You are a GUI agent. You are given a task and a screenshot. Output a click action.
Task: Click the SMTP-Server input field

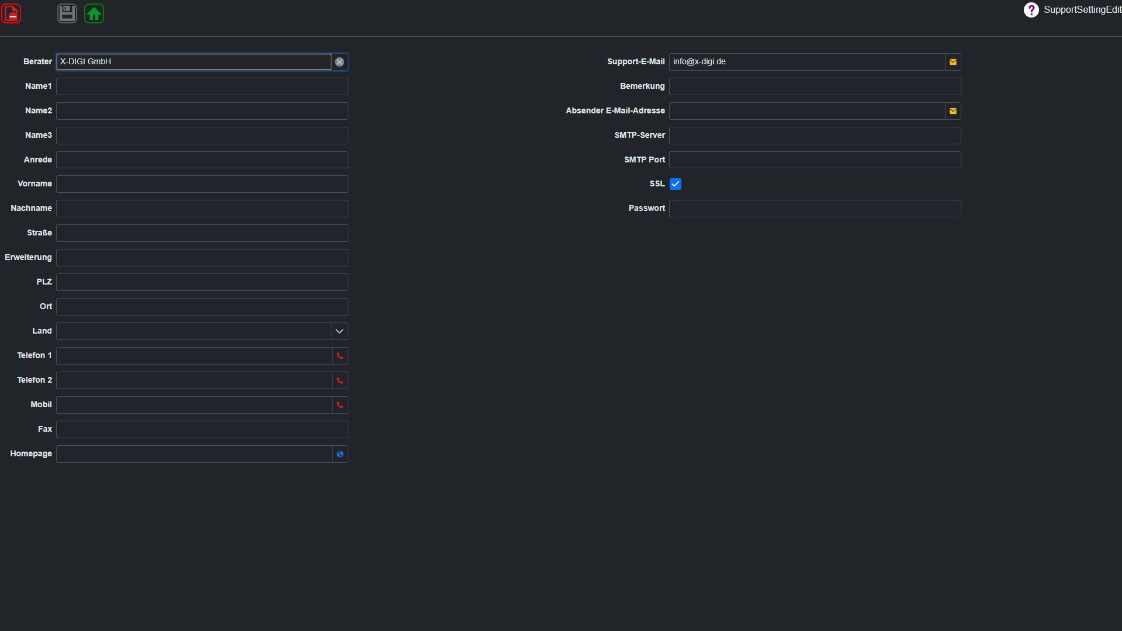click(815, 136)
